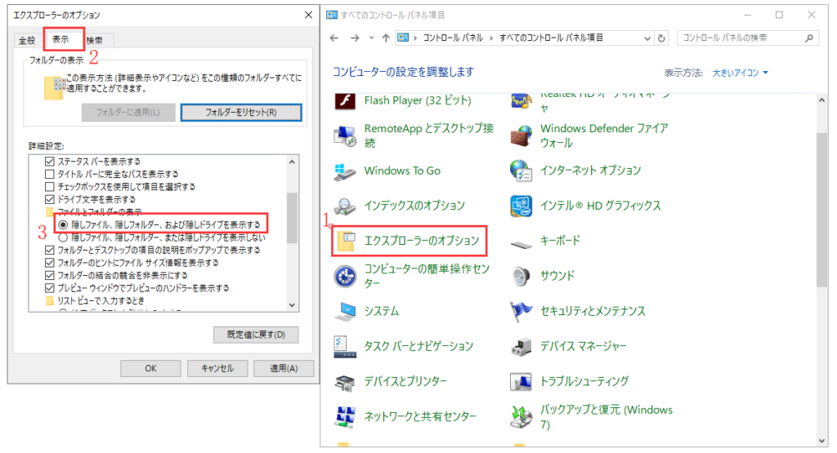
Task: Open Realtek HD audio manager icon
Action: [521, 101]
